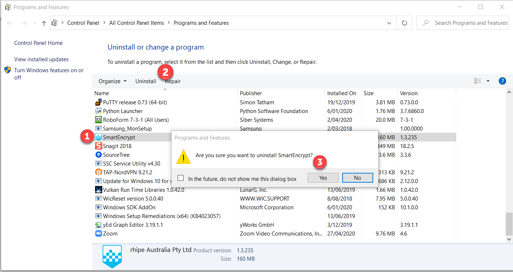Screen dimensions: 513x272
Task: Confirm uninstall with the Yes button
Action: click(323, 178)
